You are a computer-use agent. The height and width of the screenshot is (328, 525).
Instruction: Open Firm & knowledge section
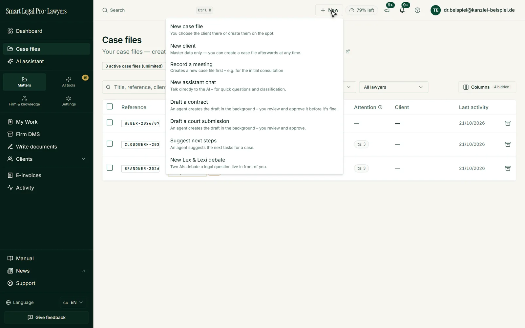click(24, 101)
